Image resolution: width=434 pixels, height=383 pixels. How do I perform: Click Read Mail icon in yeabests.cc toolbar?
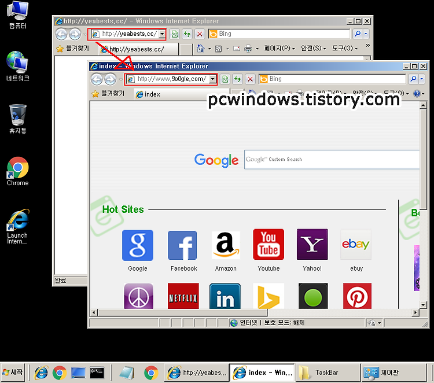(237, 49)
